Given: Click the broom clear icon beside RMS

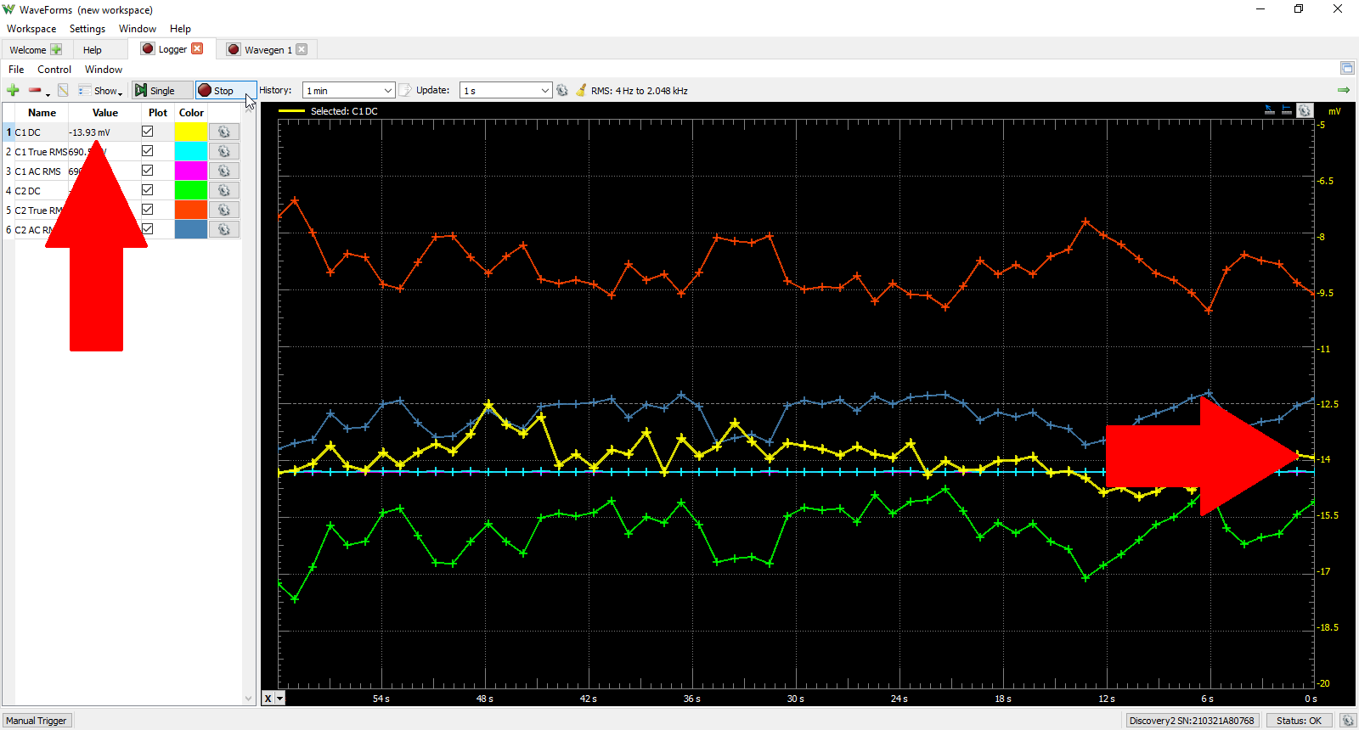Looking at the screenshot, I should coord(581,90).
